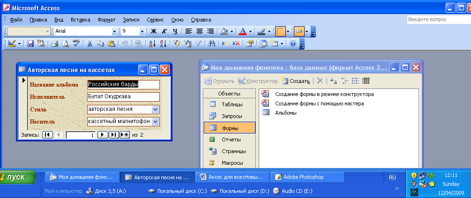Sort ascending А-Я

(152, 44)
